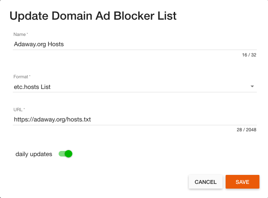
Task: Focus the URL input field
Action: (x=135, y=119)
